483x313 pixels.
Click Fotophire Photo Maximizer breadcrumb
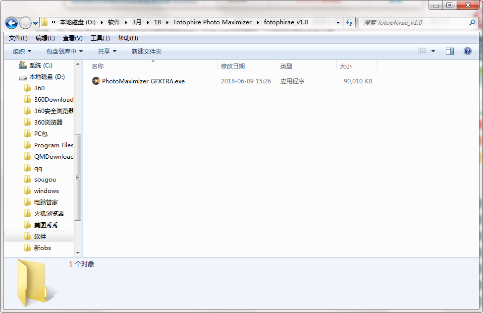212,22
